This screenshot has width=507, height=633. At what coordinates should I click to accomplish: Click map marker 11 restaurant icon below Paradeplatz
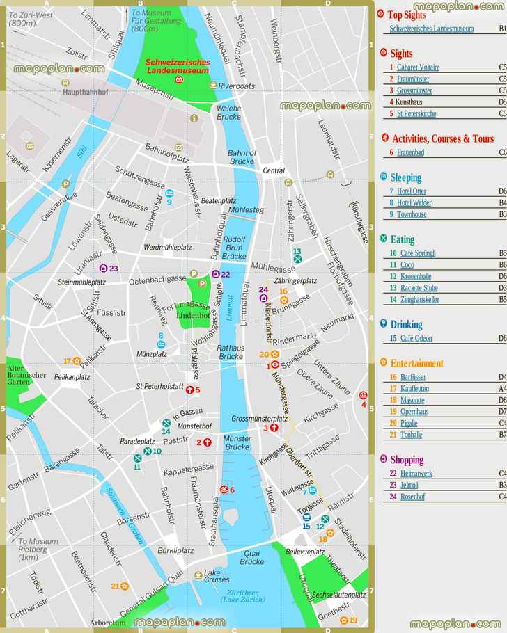coord(137,458)
